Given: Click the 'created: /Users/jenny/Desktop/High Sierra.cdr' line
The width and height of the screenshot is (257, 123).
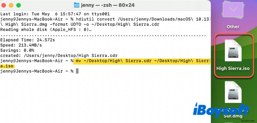Looking at the screenshot, I should [59, 56].
